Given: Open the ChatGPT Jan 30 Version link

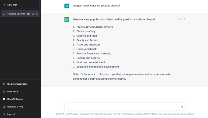Looking at the screenshot, I should point(67,114).
